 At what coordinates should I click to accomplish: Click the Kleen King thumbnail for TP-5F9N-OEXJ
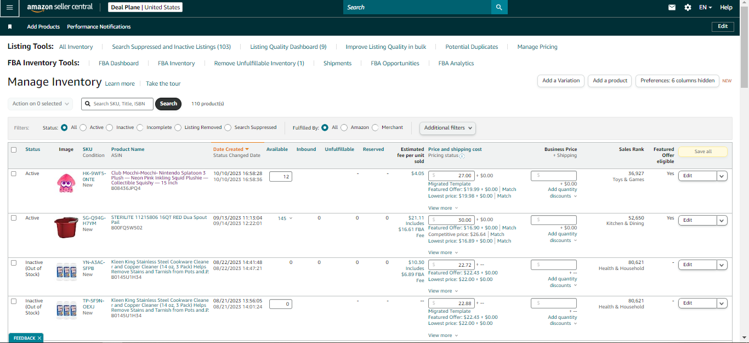coord(66,310)
